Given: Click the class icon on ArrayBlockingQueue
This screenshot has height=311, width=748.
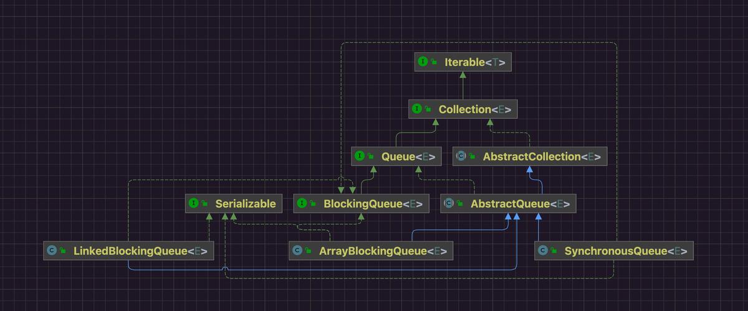Looking at the screenshot, I should (x=297, y=251).
